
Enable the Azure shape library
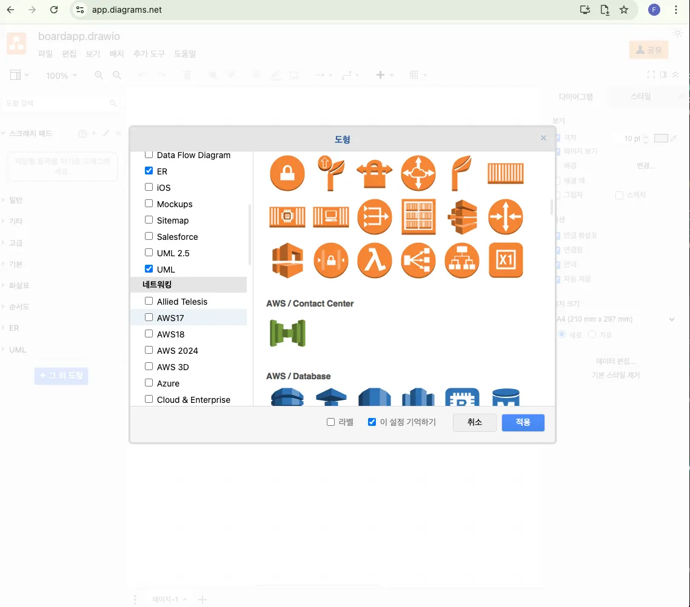click(x=149, y=382)
